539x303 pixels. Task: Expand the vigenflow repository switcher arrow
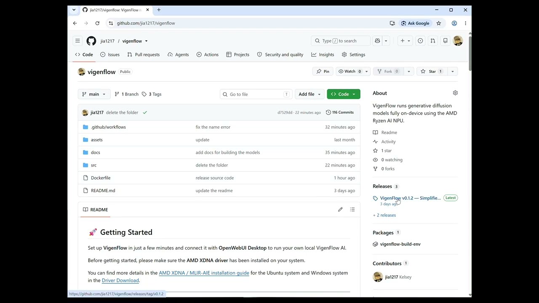click(x=146, y=41)
